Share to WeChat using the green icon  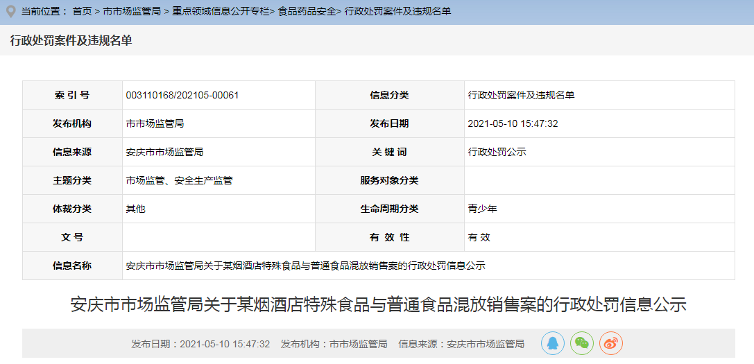coord(582,343)
